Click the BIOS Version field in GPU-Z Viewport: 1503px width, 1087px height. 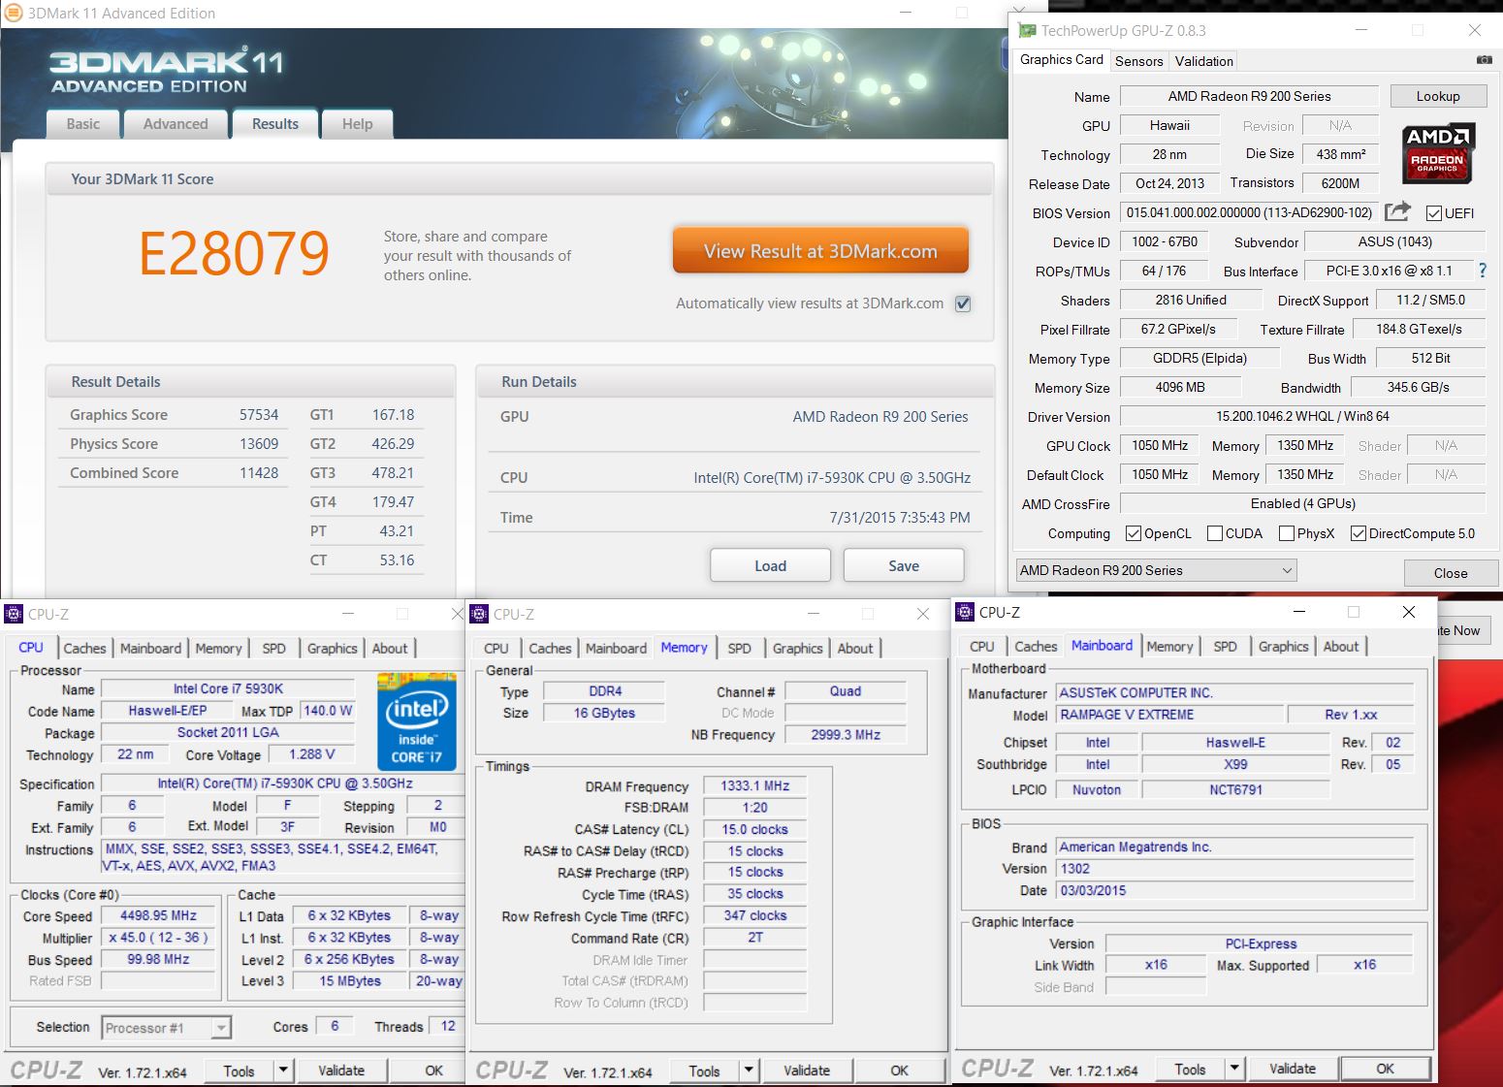click(x=1249, y=212)
